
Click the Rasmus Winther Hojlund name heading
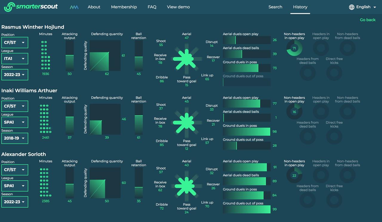coord(33,27)
